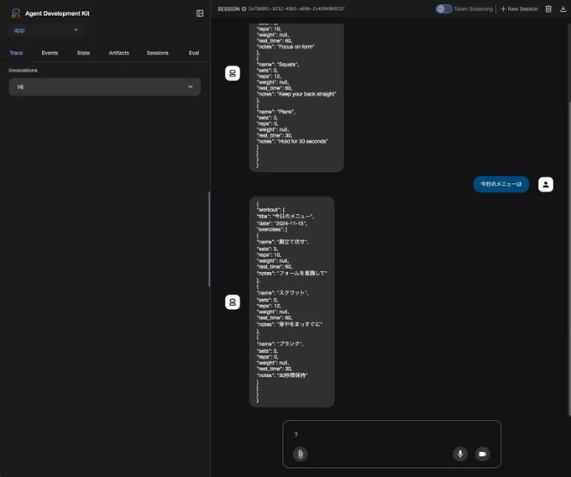Click the 'Focus on form' notes line
Image resolution: width=571 pixels, height=477 pixels.
click(x=285, y=46)
